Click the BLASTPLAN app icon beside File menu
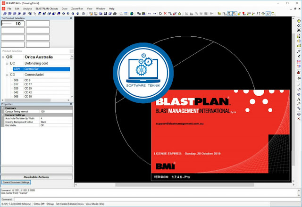The image size is (302, 207). (x=3, y=8)
